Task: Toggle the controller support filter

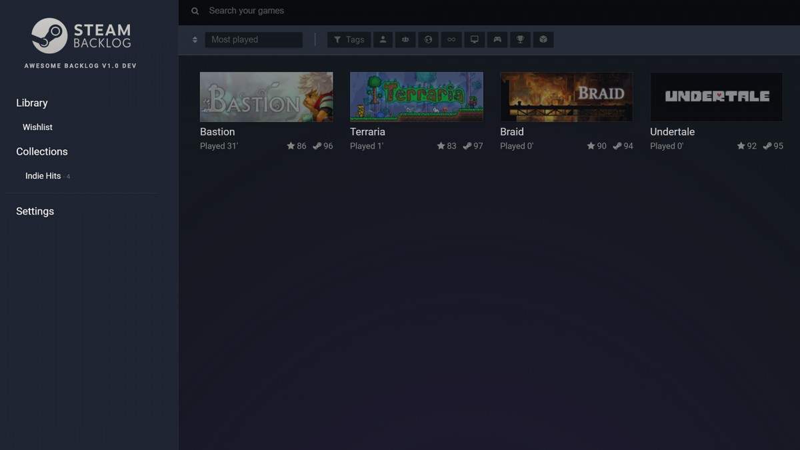Action: click(x=497, y=39)
